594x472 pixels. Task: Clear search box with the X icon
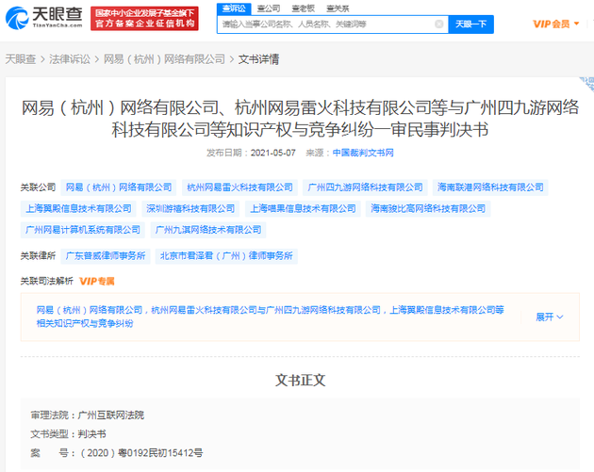tap(439, 24)
